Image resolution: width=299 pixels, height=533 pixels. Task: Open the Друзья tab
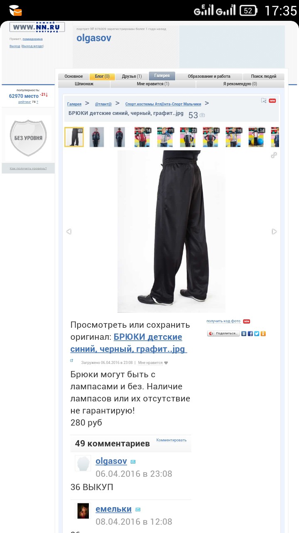132,77
